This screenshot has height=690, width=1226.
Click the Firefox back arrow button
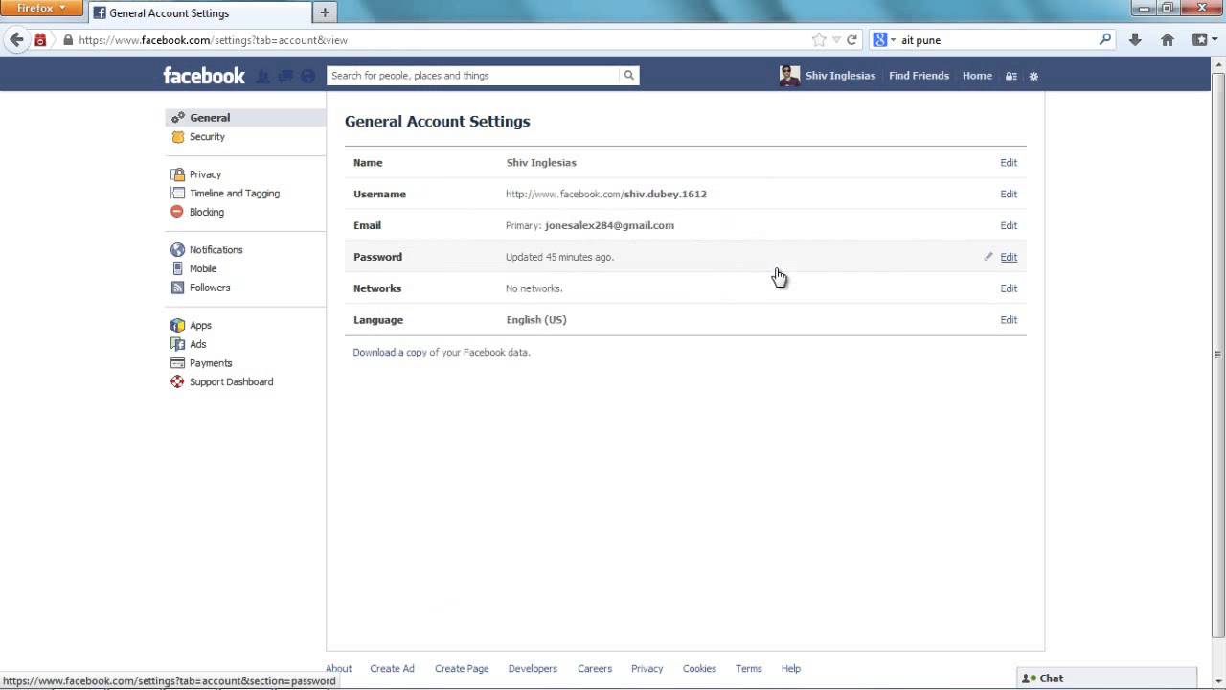(x=15, y=40)
